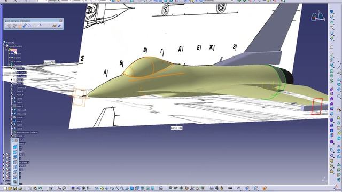Click the Zoom In magnifier icon
The height and width of the screenshot is (192, 342).
[x=117, y=188]
